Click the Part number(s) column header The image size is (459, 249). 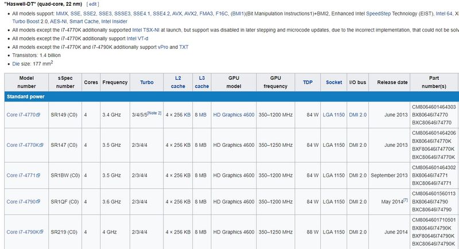point(434,82)
